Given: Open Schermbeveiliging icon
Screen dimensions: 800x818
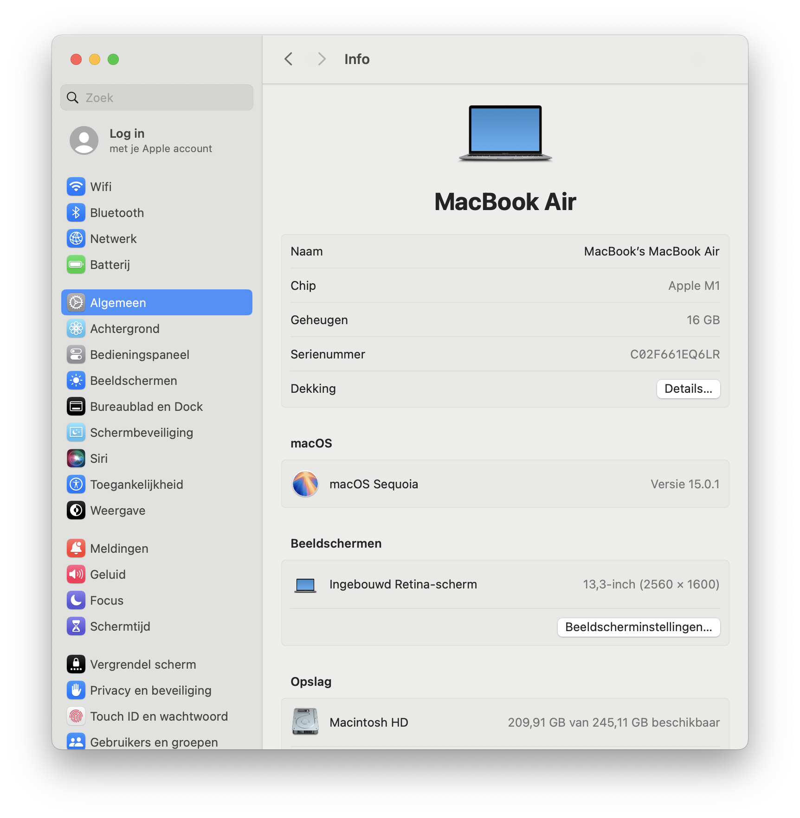Looking at the screenshot, I should (76, 433).
